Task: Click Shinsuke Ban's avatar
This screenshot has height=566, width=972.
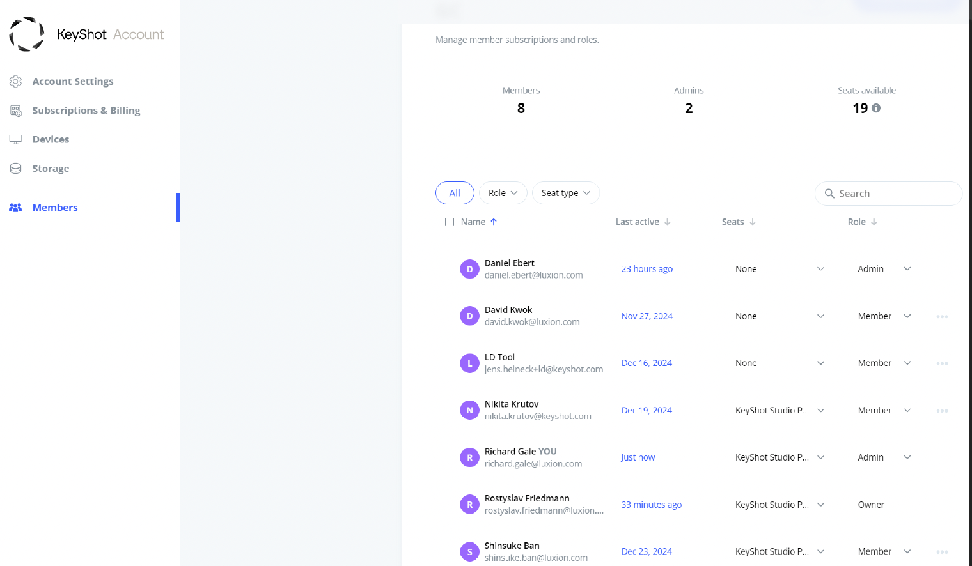Action: point(470,552)
